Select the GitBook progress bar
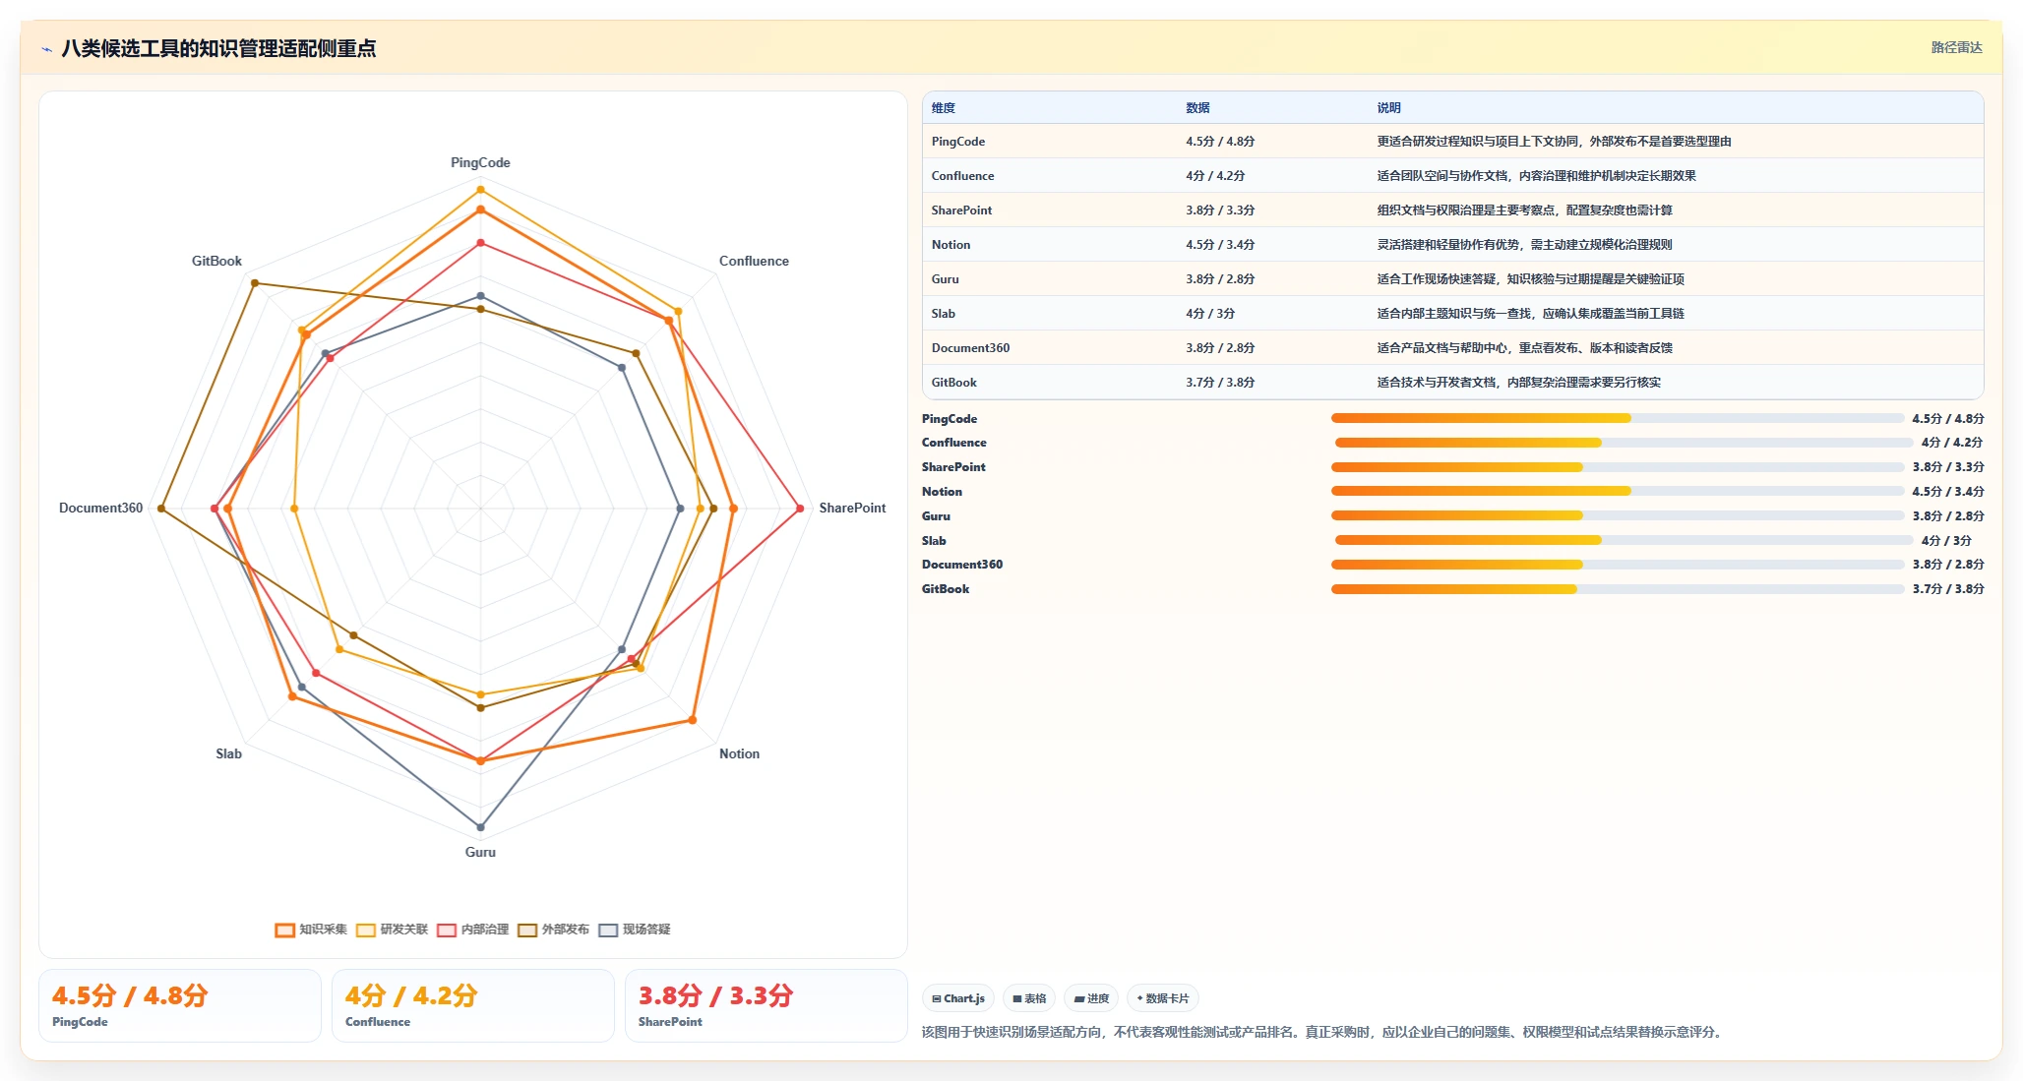2023x1081 pixels. click(x=1617, y=589)
